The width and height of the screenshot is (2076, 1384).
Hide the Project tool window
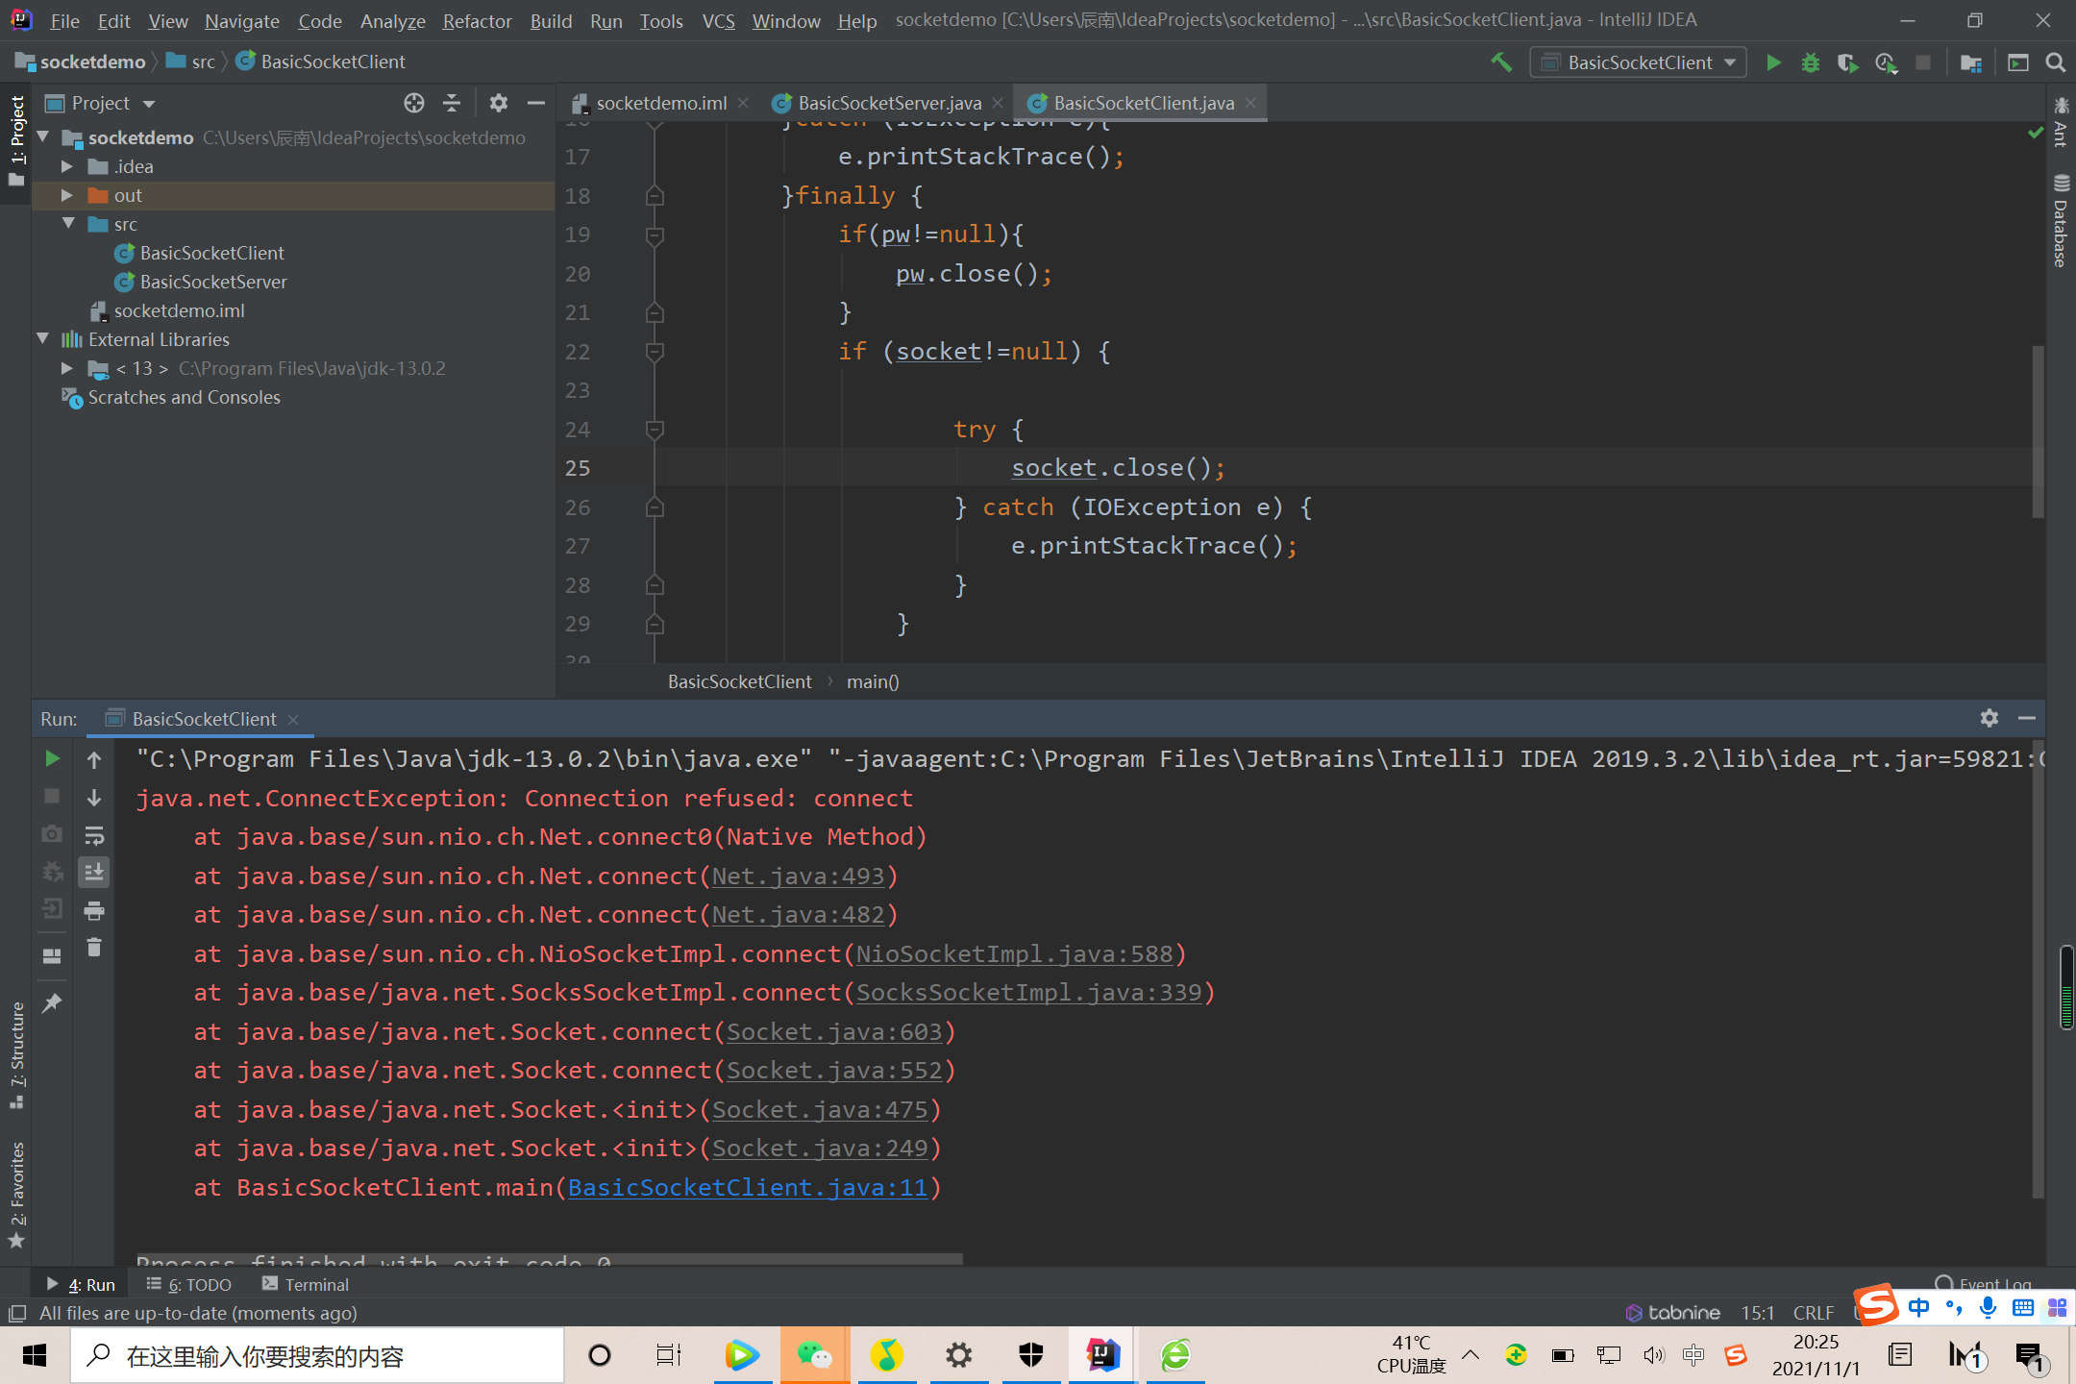(x=536, y=103)
